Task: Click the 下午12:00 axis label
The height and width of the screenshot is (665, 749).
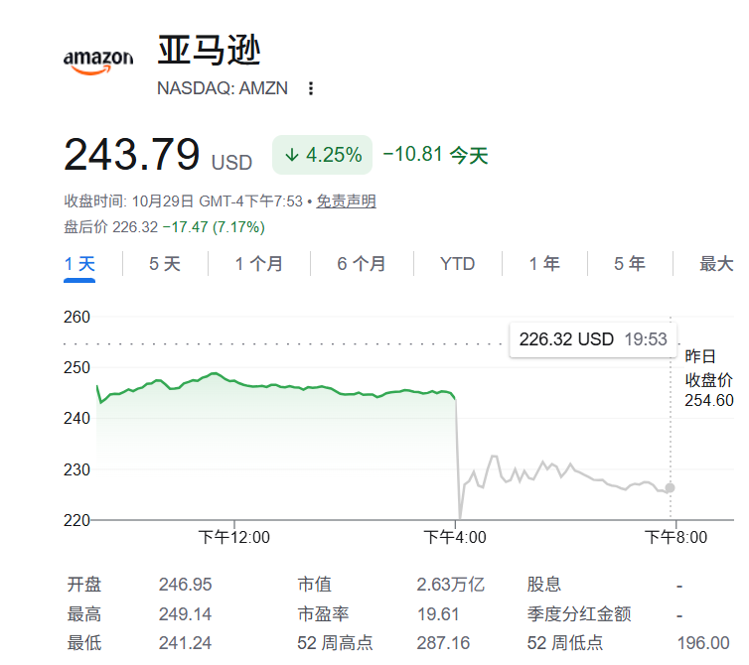Action: [234, 538]
